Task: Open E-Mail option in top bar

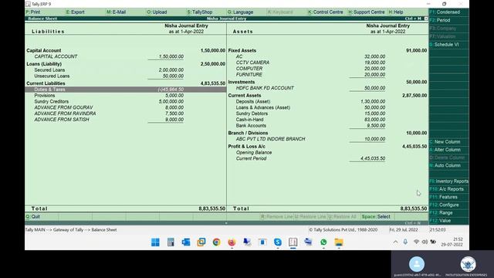Action: coord(116,12)
